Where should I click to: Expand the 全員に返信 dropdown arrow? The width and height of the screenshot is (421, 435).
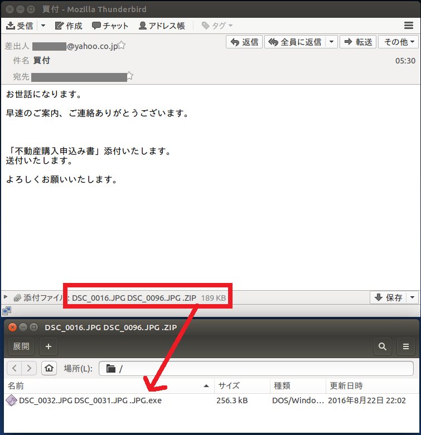pos(331,42)
